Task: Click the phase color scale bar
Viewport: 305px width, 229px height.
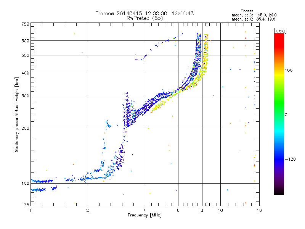Action: click(x=279, y=114)
